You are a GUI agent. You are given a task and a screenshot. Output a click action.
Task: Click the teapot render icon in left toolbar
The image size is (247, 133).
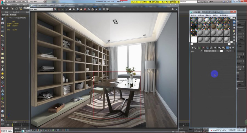(x=2, y=19)
